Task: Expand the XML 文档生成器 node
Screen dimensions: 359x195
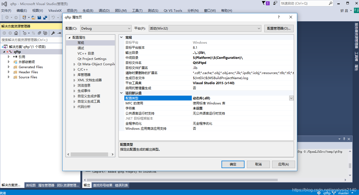Action: pos(75,80)
